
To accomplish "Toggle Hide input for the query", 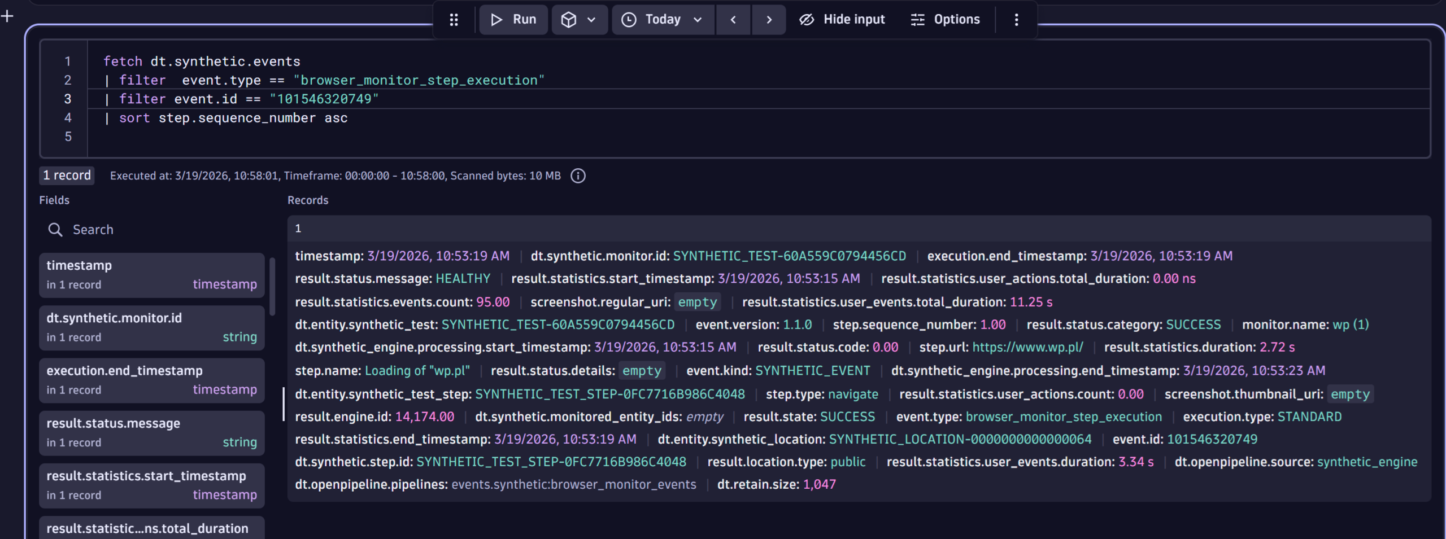I will (841, 19).
